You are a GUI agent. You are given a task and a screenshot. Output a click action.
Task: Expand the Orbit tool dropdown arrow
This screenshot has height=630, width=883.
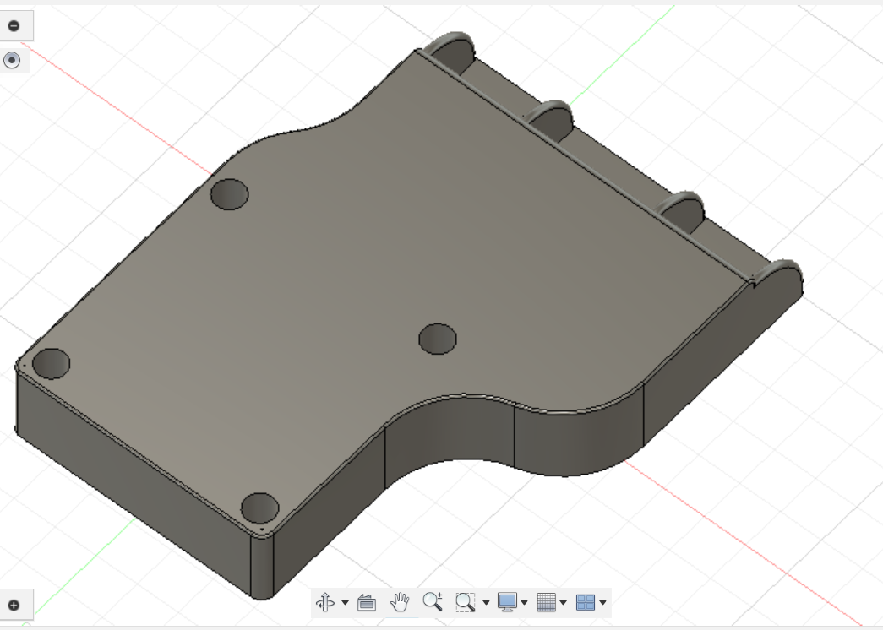(344, 602)
